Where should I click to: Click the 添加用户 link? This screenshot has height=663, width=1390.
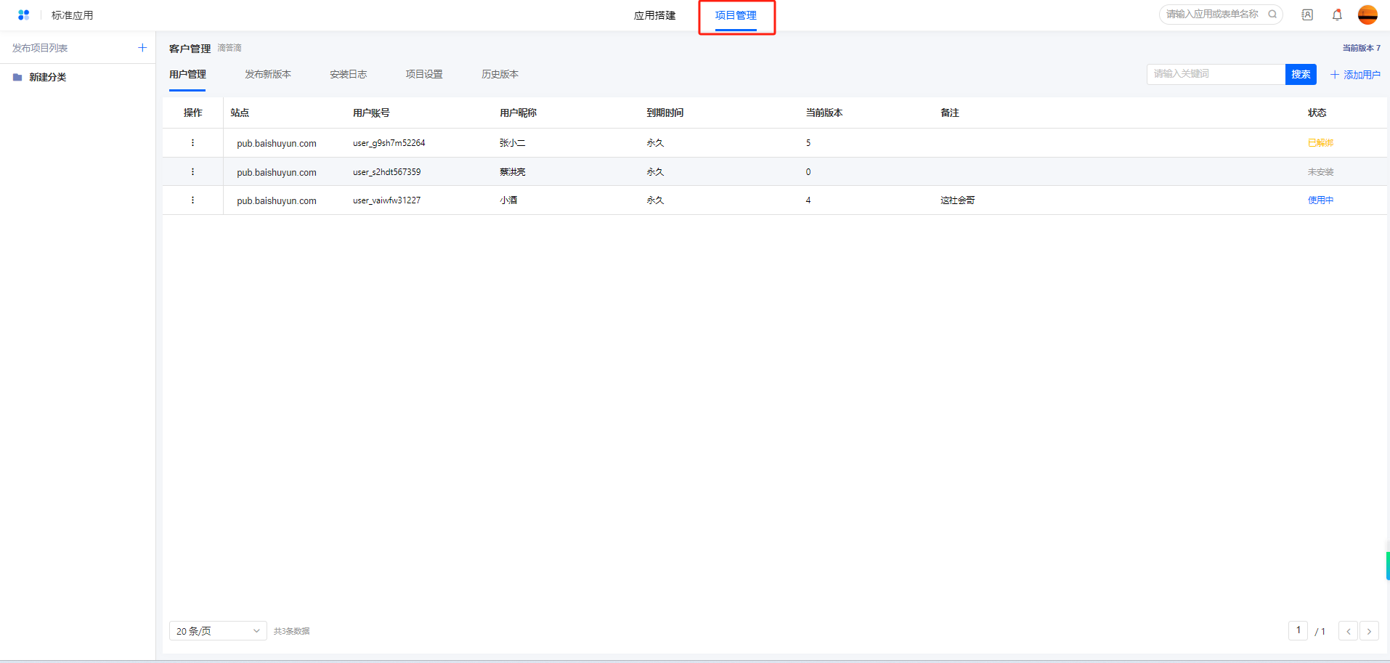1355,75
